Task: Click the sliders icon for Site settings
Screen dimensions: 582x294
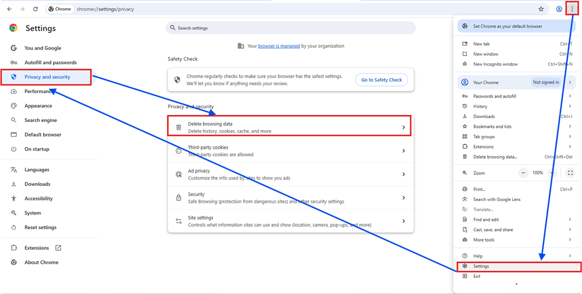Action: click(178, 221)
